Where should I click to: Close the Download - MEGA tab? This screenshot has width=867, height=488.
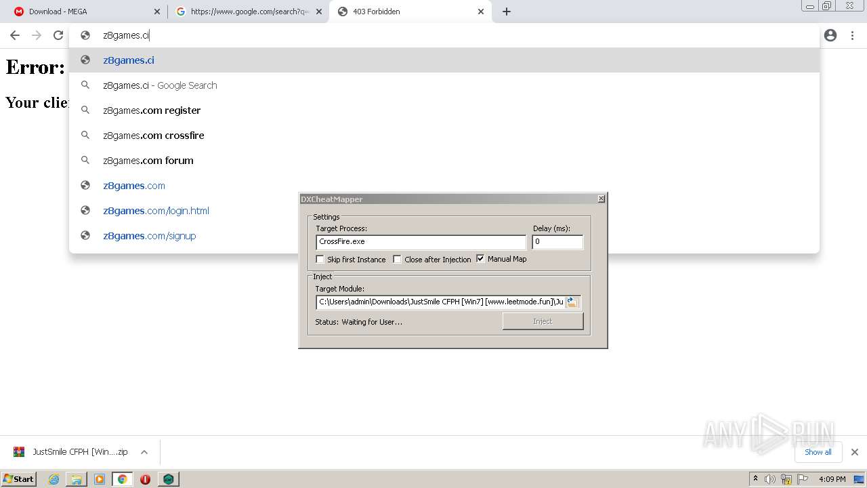tap(157, 12)
